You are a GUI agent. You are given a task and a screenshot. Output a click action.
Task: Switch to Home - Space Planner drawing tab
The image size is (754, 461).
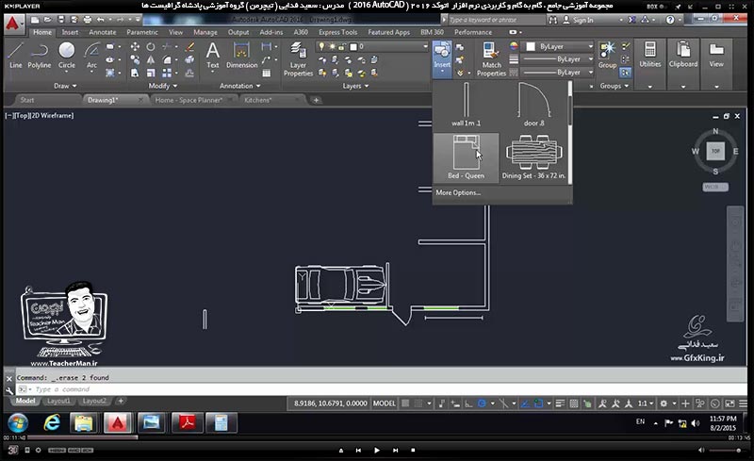[x=191, y=100]
